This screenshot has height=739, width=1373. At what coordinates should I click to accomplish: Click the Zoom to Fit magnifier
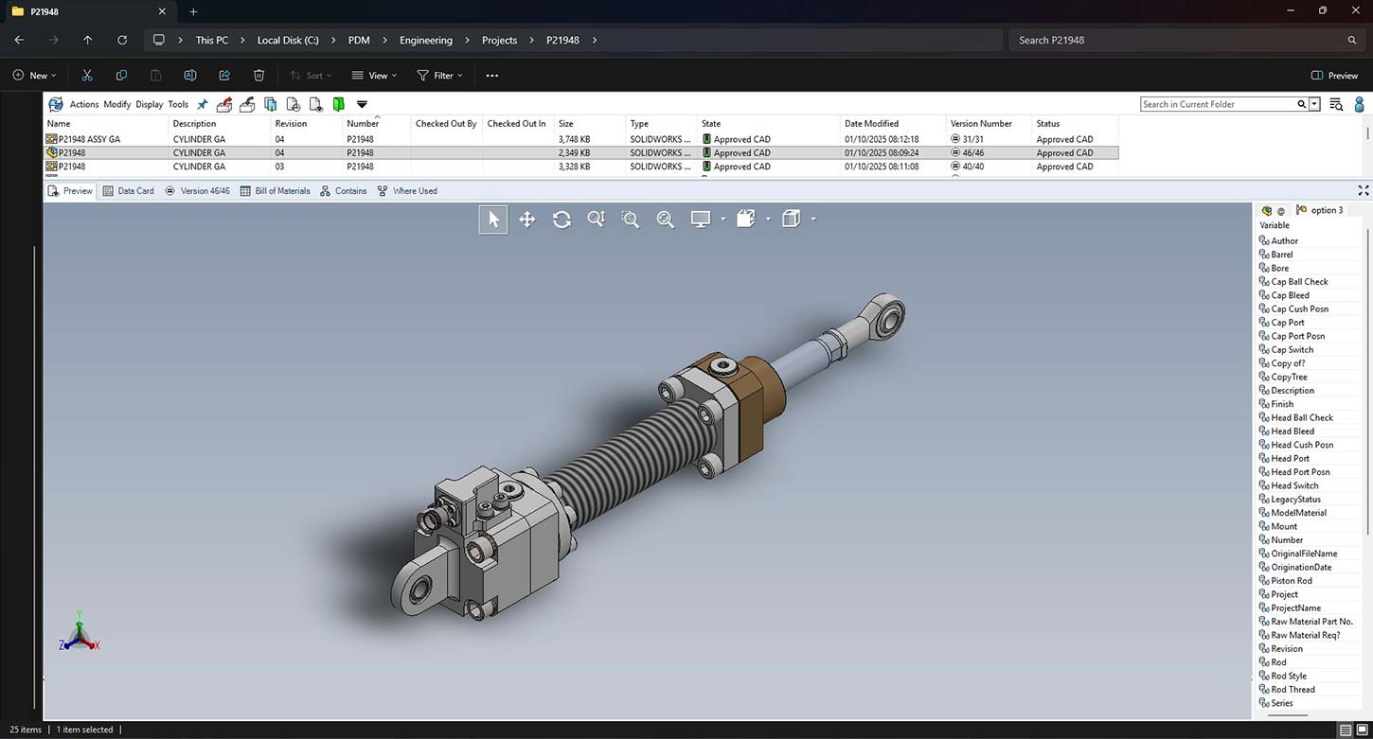pyautogui.click(x=666, y=220)
